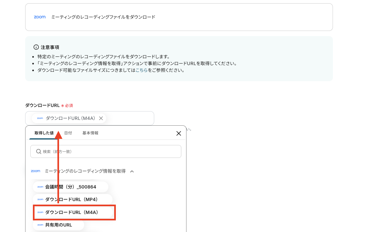Click the Zoom icon inside the selected M4A chip
The width and height of the screenshot is (391, 232).
[40, 118]
